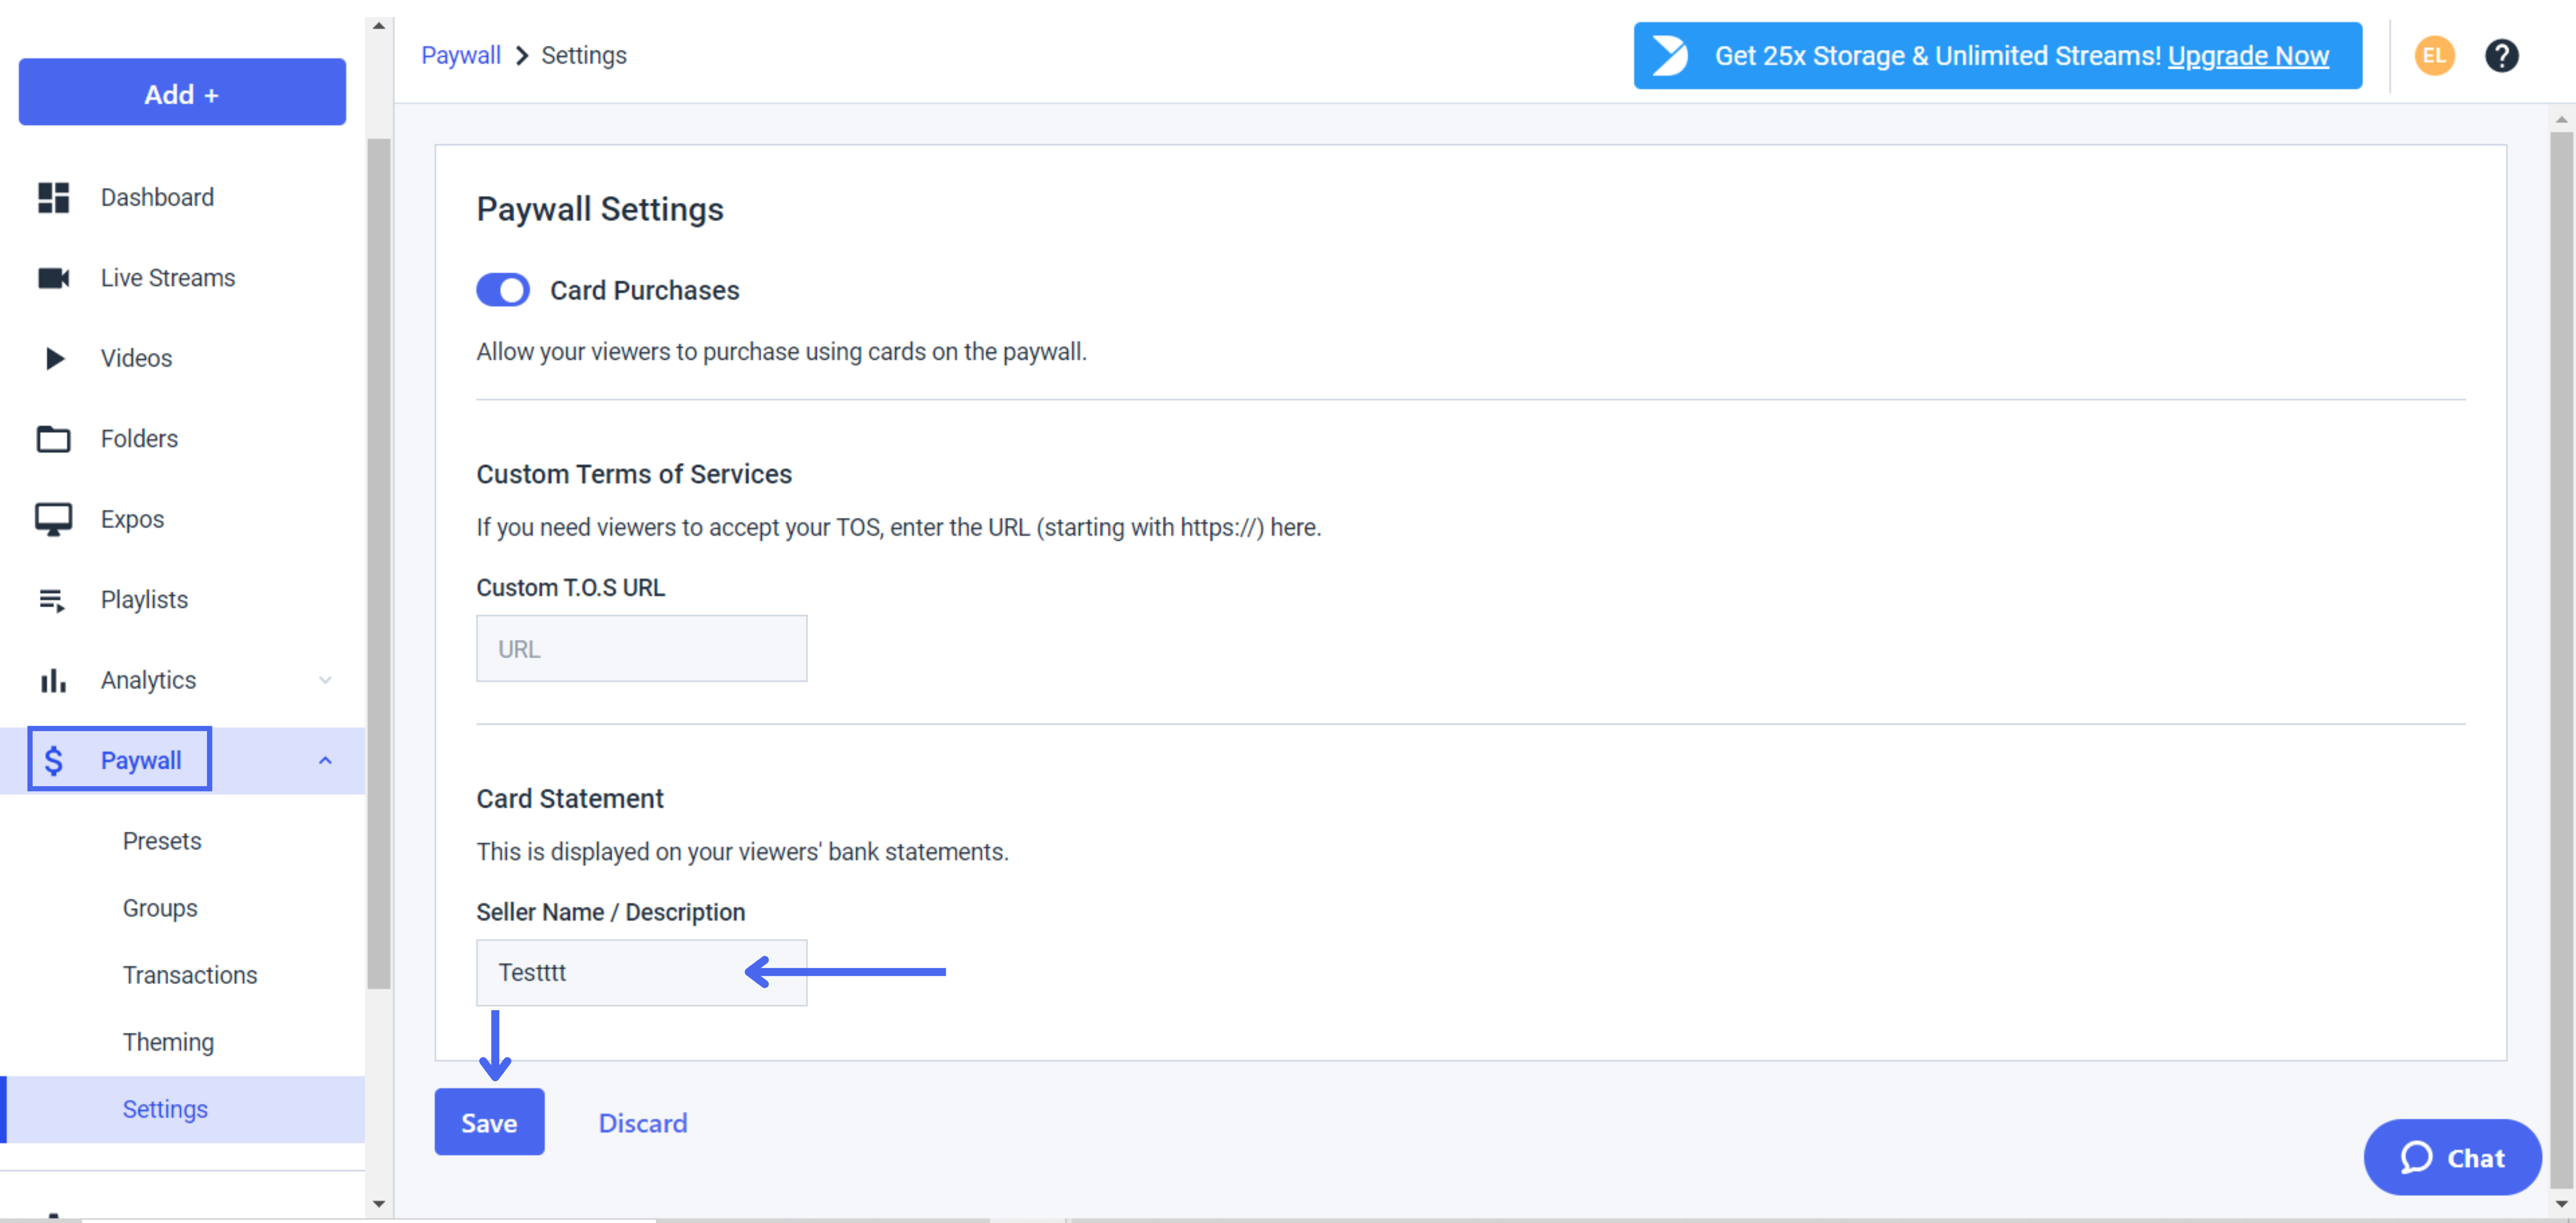Click the Custom Terms of Services heading
The width and height of the screenshot is (2576, 1223).
(634, 474)
